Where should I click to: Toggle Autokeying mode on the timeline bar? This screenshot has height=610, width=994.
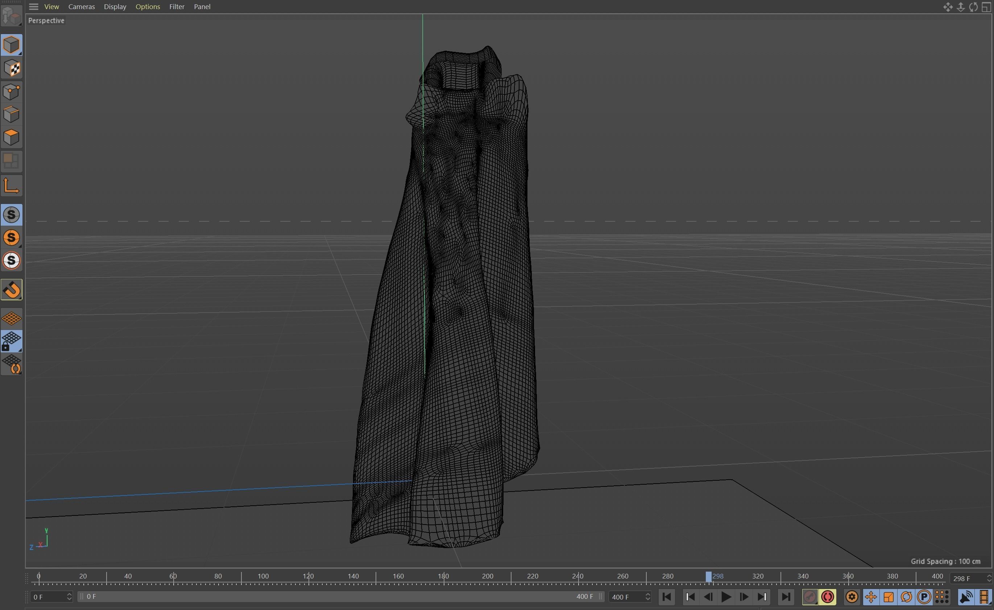pos(828,596)
